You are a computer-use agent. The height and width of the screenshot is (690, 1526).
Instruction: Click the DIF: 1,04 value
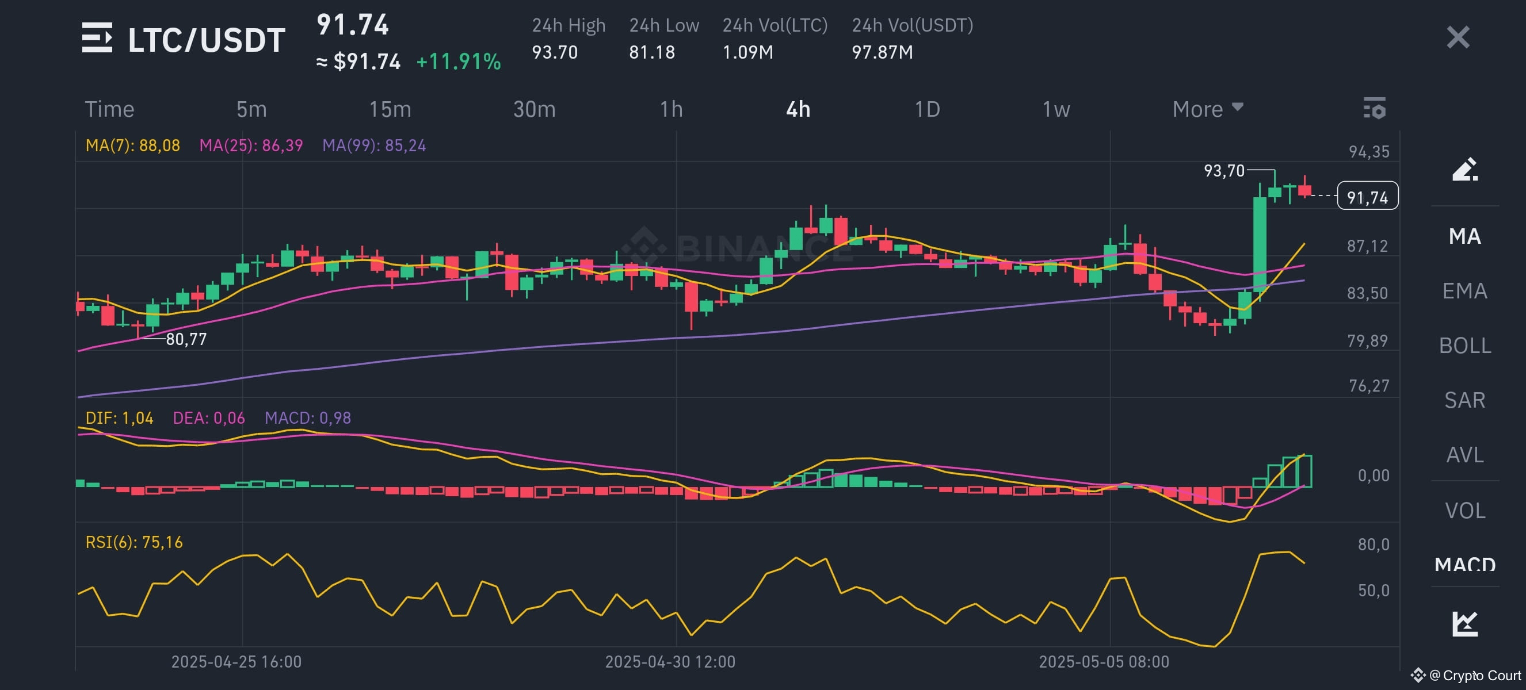(x=119, y=418)
